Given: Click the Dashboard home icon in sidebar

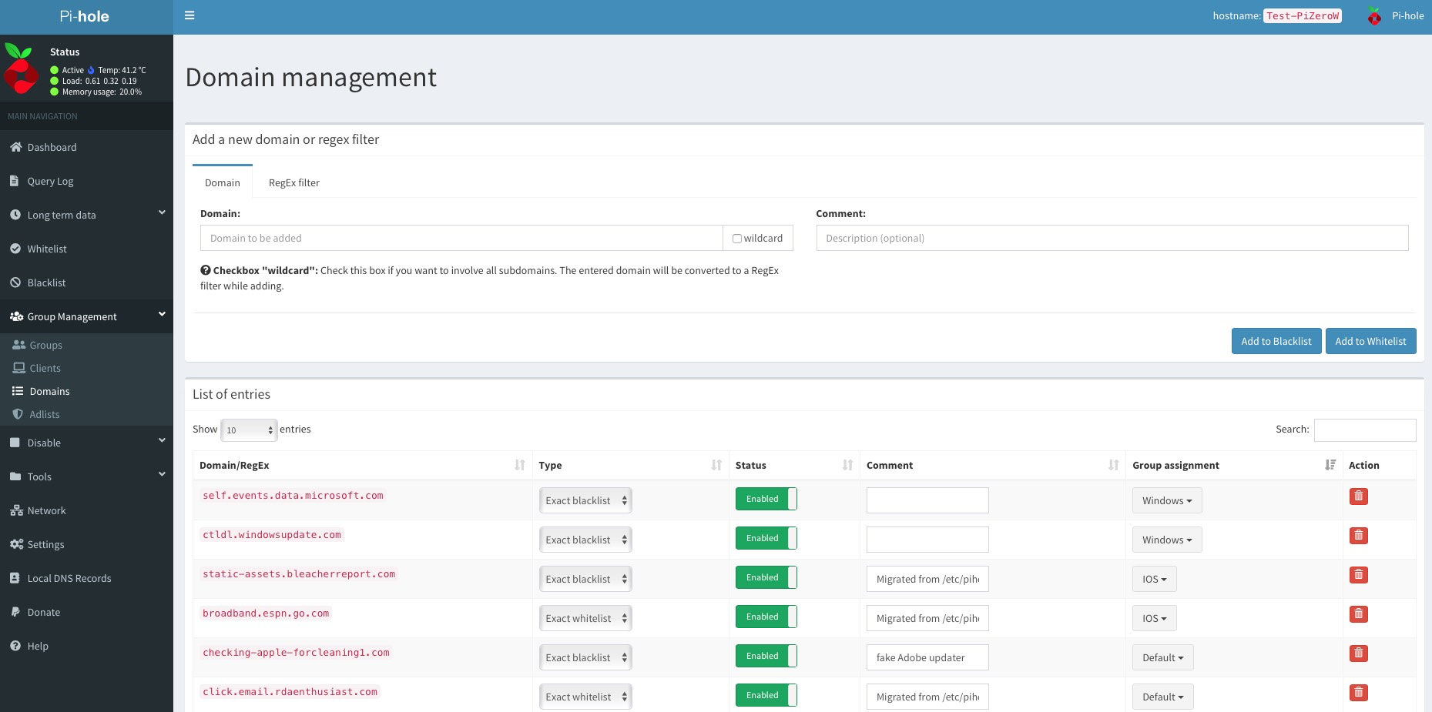Looking at the screenshot, I should 15,147.
